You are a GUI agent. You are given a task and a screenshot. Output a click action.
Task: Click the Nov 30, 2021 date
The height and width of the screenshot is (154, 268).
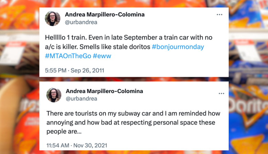click(x=90, y=145)
